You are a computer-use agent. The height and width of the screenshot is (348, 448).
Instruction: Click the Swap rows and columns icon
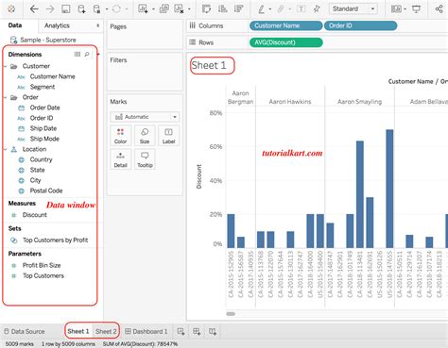tap(206, 9)
